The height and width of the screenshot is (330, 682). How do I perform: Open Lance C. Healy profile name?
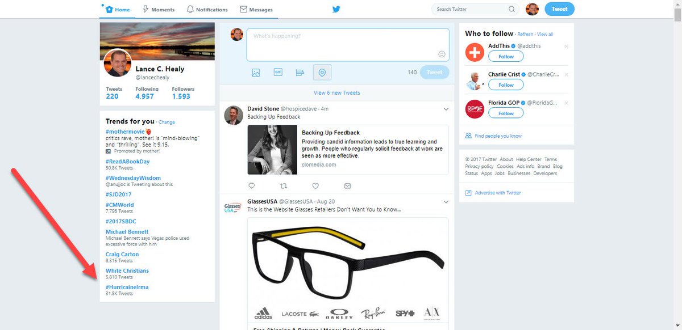point(160,69)
